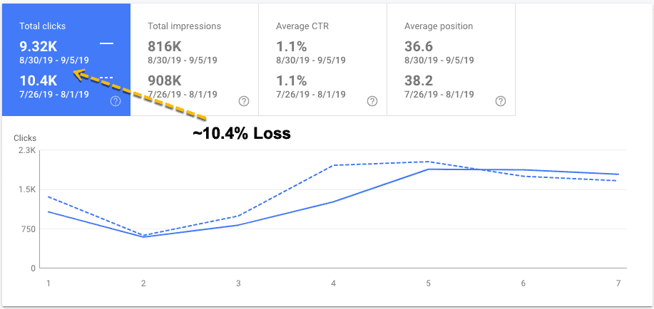654x309 pixels.
Task: Click the dashed line legend beside 10.4K
Action: point(107,77)
